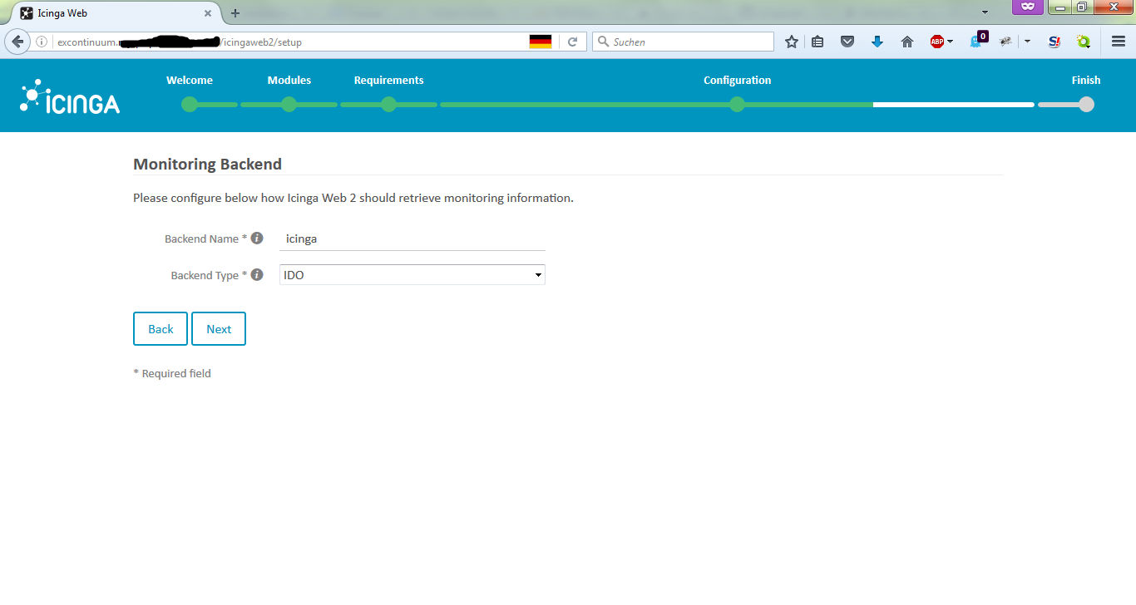Click the Configuration step progress dot
The width and height of the screenshot is (1136, 605).
coord(737,105)
